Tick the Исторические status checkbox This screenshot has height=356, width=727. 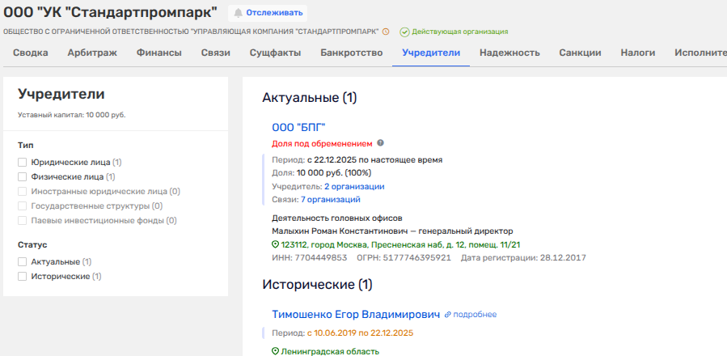[x=23, y=277]
